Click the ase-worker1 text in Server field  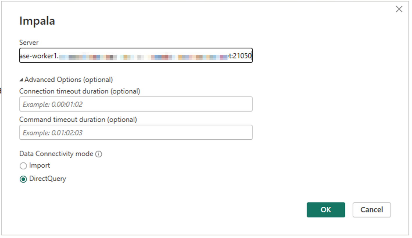(x=38, y=56)
